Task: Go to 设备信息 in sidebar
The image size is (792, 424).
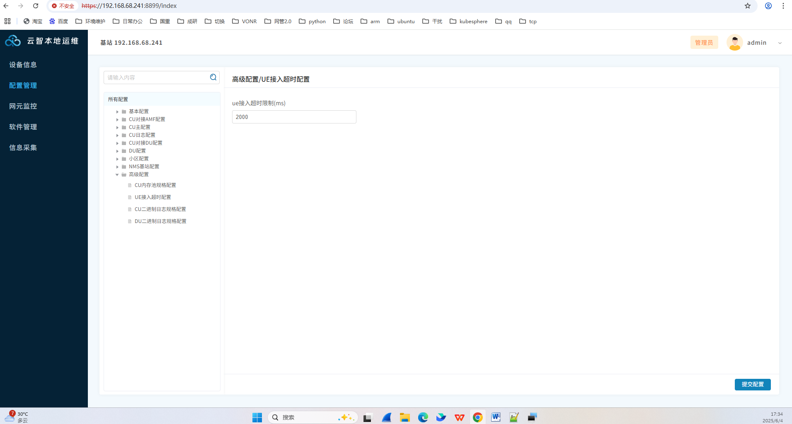Action: click(23, 65)
